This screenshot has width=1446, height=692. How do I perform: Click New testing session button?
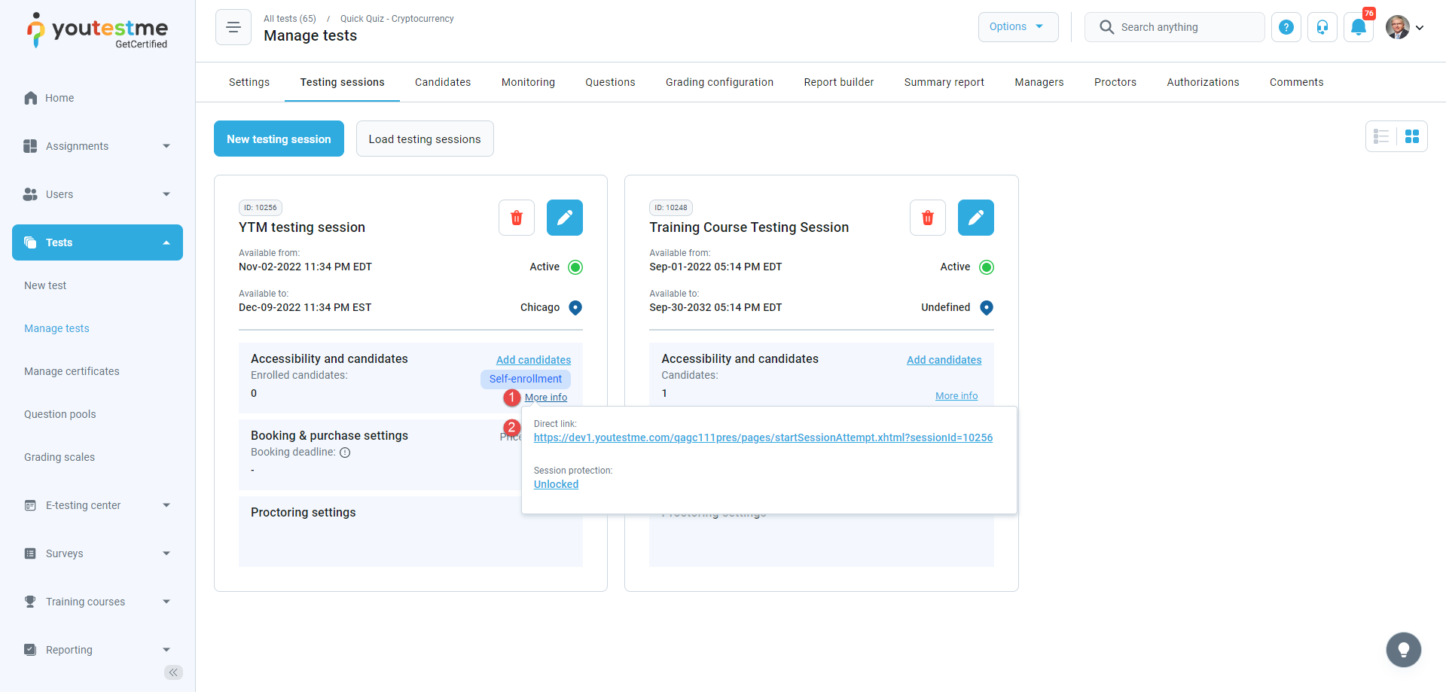coord(279,139)
